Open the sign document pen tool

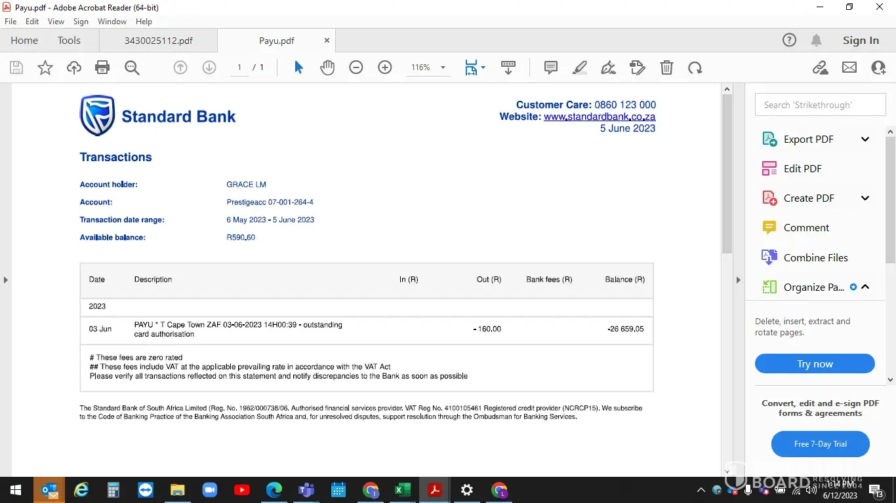pyautogui.click(x=609, y=67)
